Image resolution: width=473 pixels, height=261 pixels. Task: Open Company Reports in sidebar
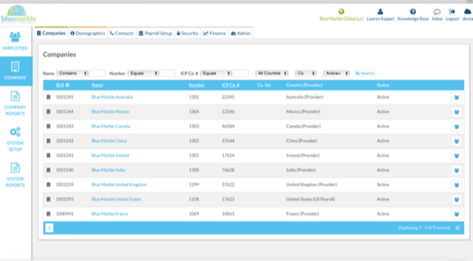pos(15,103)
